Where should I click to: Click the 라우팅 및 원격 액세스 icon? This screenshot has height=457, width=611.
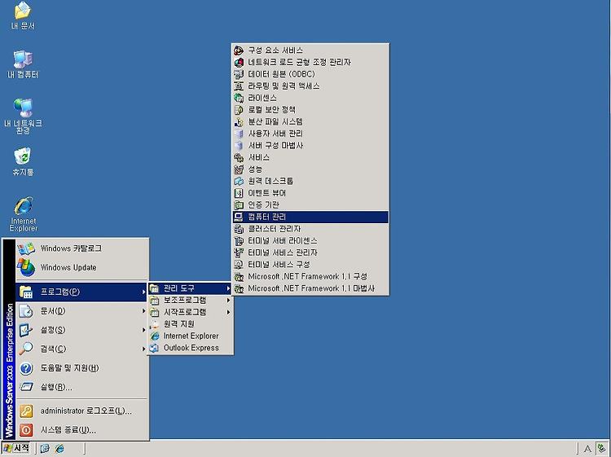tap(239, 86)
